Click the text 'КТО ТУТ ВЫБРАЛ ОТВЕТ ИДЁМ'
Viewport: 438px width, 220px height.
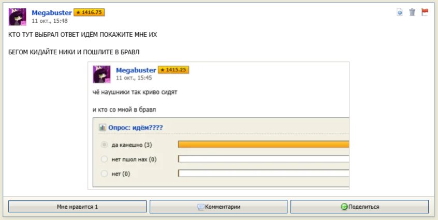(x=54, y=35)
